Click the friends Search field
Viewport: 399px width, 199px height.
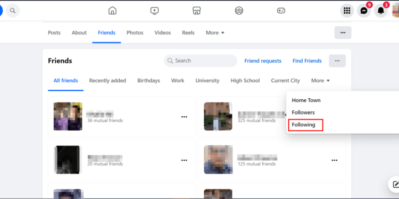pyautogui.click(x=201, y=61)
